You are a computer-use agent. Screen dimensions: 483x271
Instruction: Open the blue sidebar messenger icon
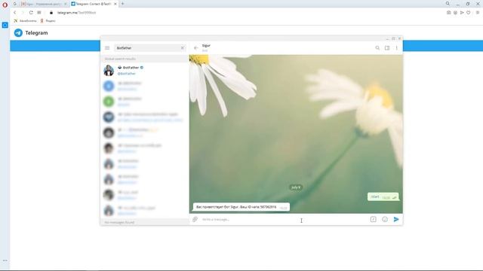pos(5,25)
